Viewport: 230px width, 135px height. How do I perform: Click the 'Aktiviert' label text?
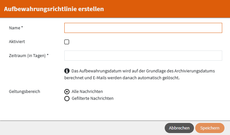point(17,42)
